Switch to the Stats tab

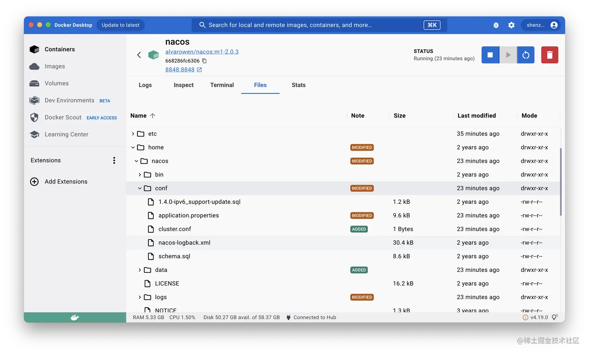click(298, 85)
